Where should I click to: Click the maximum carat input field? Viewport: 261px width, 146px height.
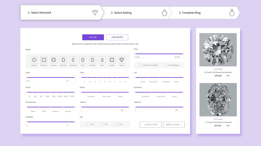[71, 81]
